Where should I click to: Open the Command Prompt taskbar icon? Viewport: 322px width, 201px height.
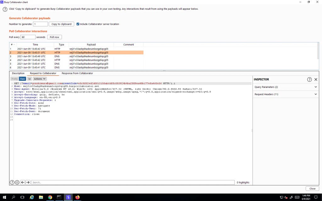pyautogui.click(x=59, y=197)
